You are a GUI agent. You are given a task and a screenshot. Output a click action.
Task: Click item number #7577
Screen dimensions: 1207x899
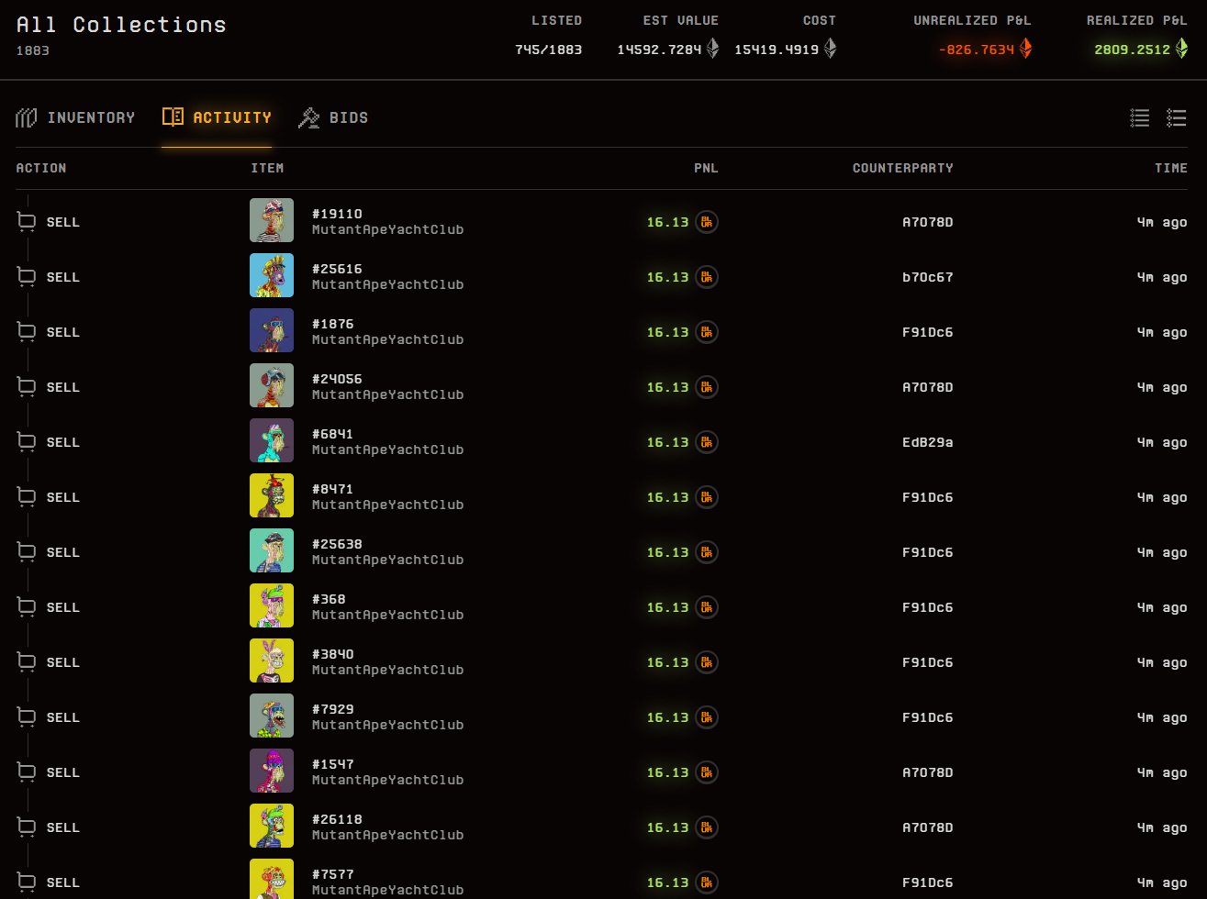coord(332,874)
